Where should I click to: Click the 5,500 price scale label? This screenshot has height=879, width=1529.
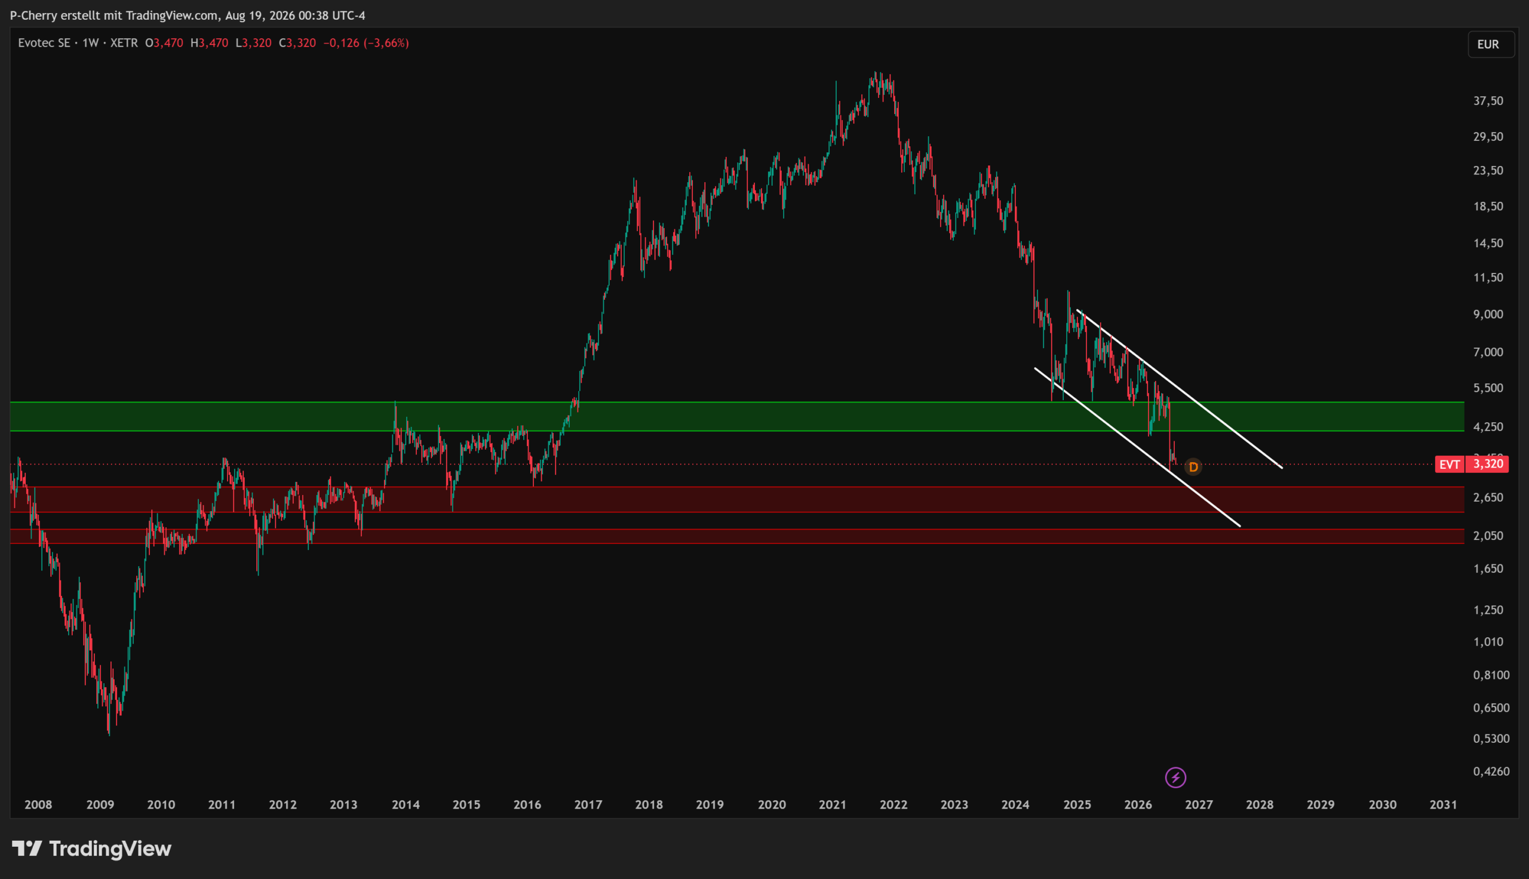point(1488,388)
